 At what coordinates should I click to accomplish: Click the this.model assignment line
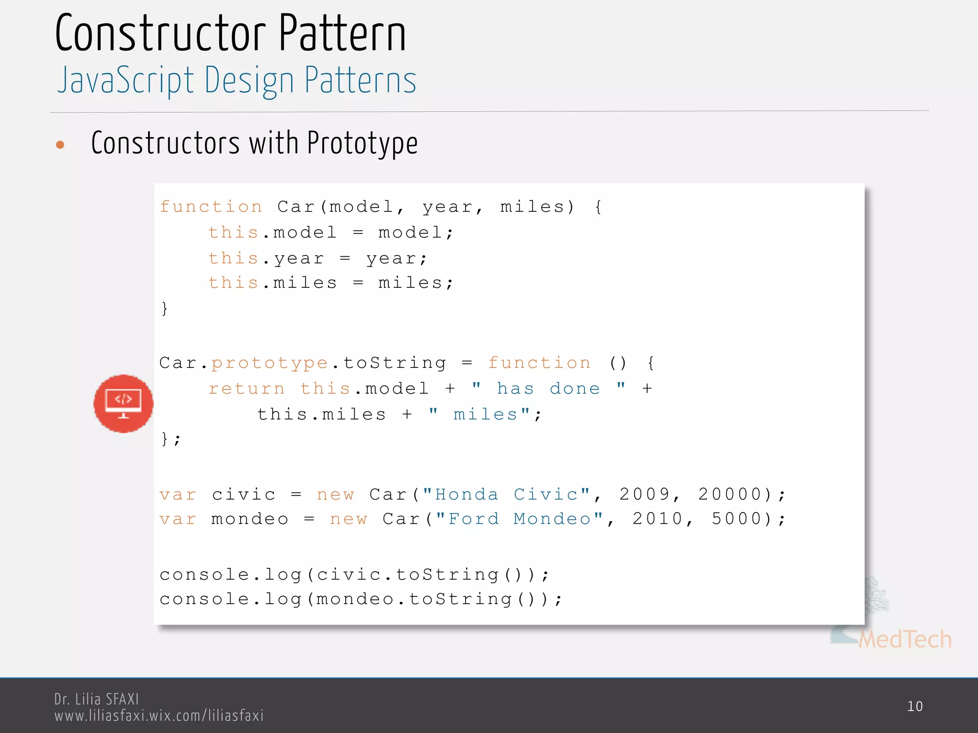(x=330, y=233)
